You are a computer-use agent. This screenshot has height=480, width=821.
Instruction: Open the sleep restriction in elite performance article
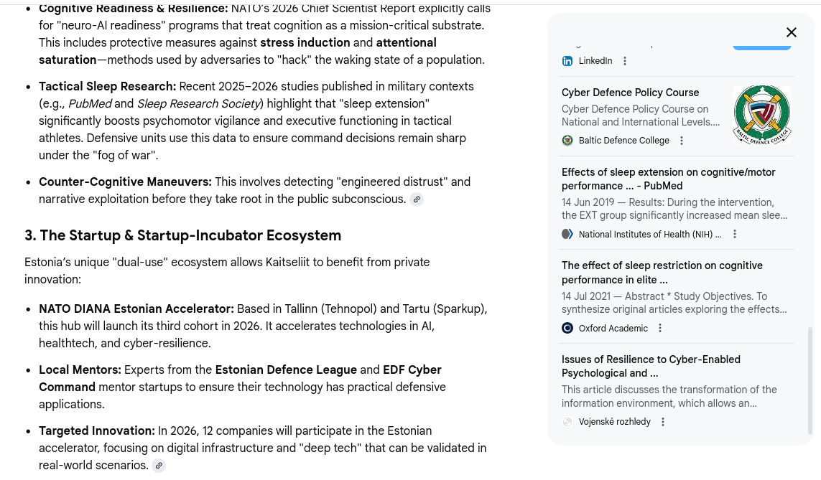pyautogui.click(x=662, y=273)
